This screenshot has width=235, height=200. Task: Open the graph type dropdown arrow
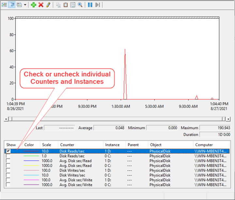25,5
